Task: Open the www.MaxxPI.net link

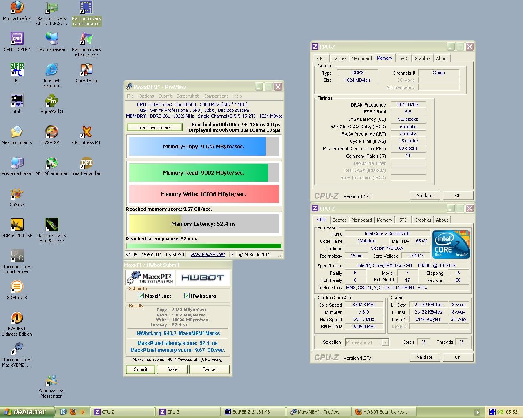Action: click(x=208, y=254)
